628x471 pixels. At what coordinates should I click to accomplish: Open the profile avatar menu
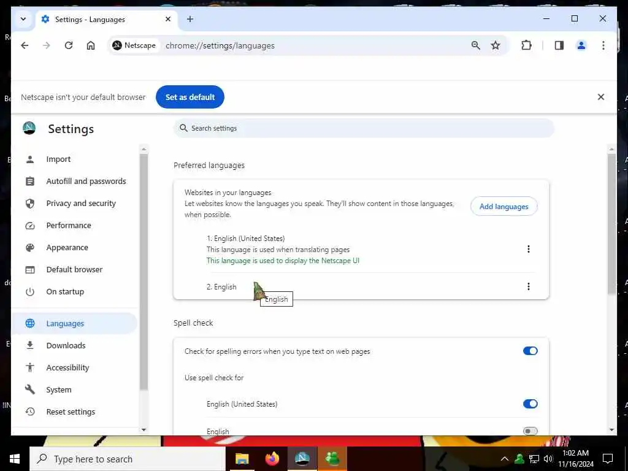[x=581, y=45]
